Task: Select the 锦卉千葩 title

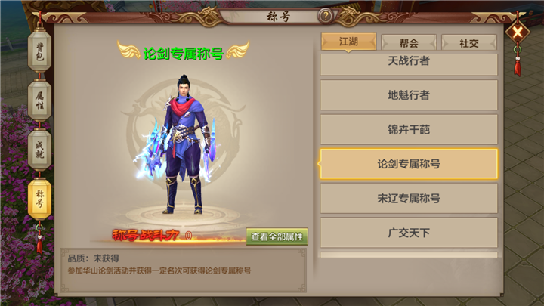Action: [x=409, y=129]
